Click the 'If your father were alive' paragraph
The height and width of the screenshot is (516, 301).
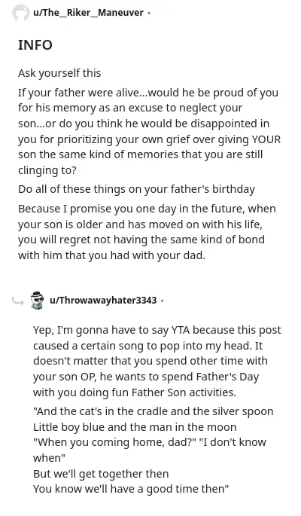point(150,131)
